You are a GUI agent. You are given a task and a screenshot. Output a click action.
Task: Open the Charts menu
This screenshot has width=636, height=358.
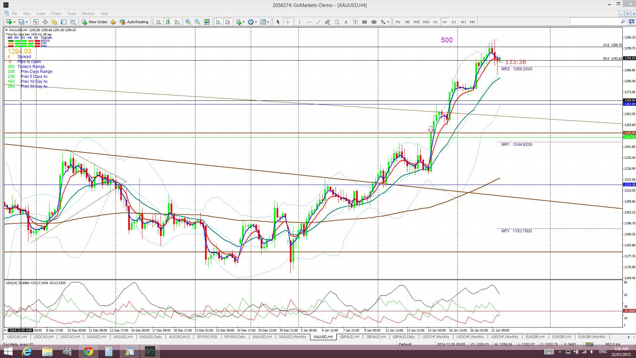tap(56, 14)
